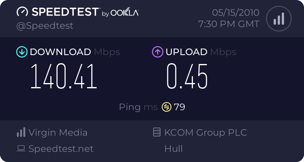The image size is (304, 162).
Task: Click the Speedtest gauge logo icon
Action: coord(22,12)
